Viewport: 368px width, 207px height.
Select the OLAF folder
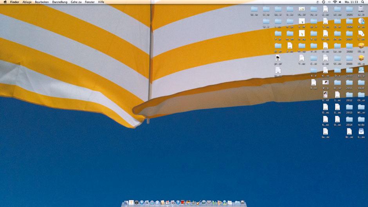click(361, 84)
